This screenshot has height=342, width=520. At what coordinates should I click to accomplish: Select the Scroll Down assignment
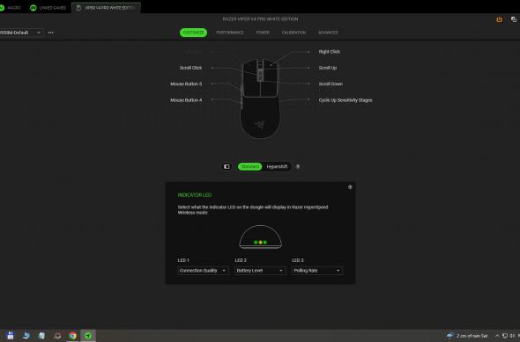331,84
